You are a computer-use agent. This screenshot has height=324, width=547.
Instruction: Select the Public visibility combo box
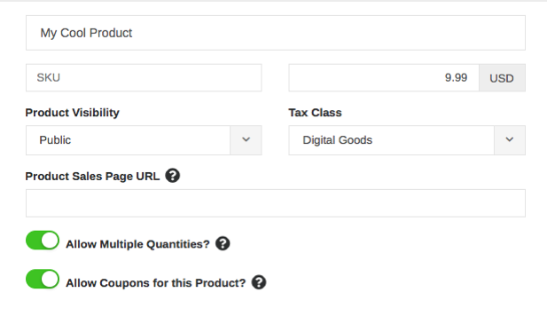(x=144, y=140)
